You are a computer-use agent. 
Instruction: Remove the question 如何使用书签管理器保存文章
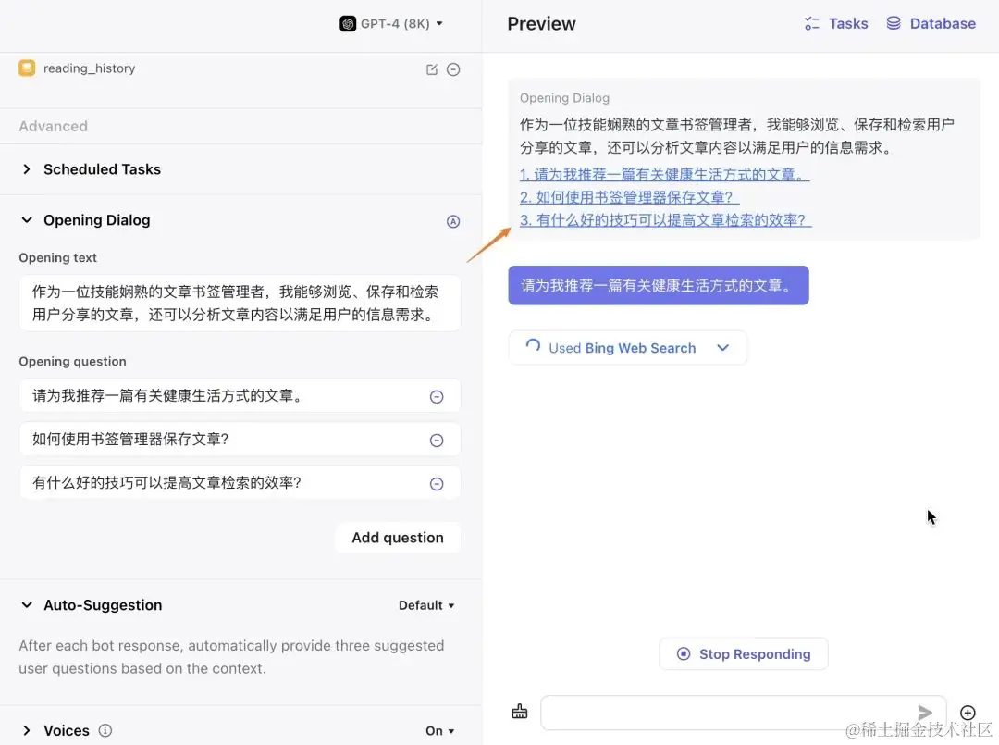point(437,441)
